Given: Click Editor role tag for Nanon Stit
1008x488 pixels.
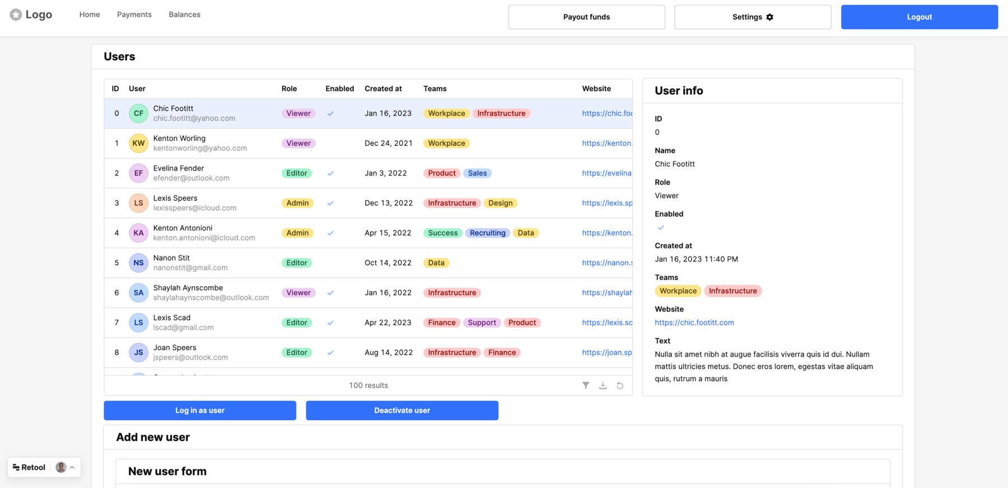Looking at the screenshot, I should click(x=297, y=263).
